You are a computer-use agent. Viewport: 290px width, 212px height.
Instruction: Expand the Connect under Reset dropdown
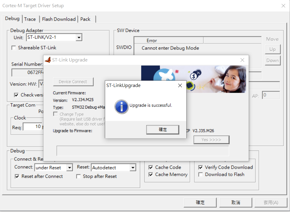(x=70, y=168)
